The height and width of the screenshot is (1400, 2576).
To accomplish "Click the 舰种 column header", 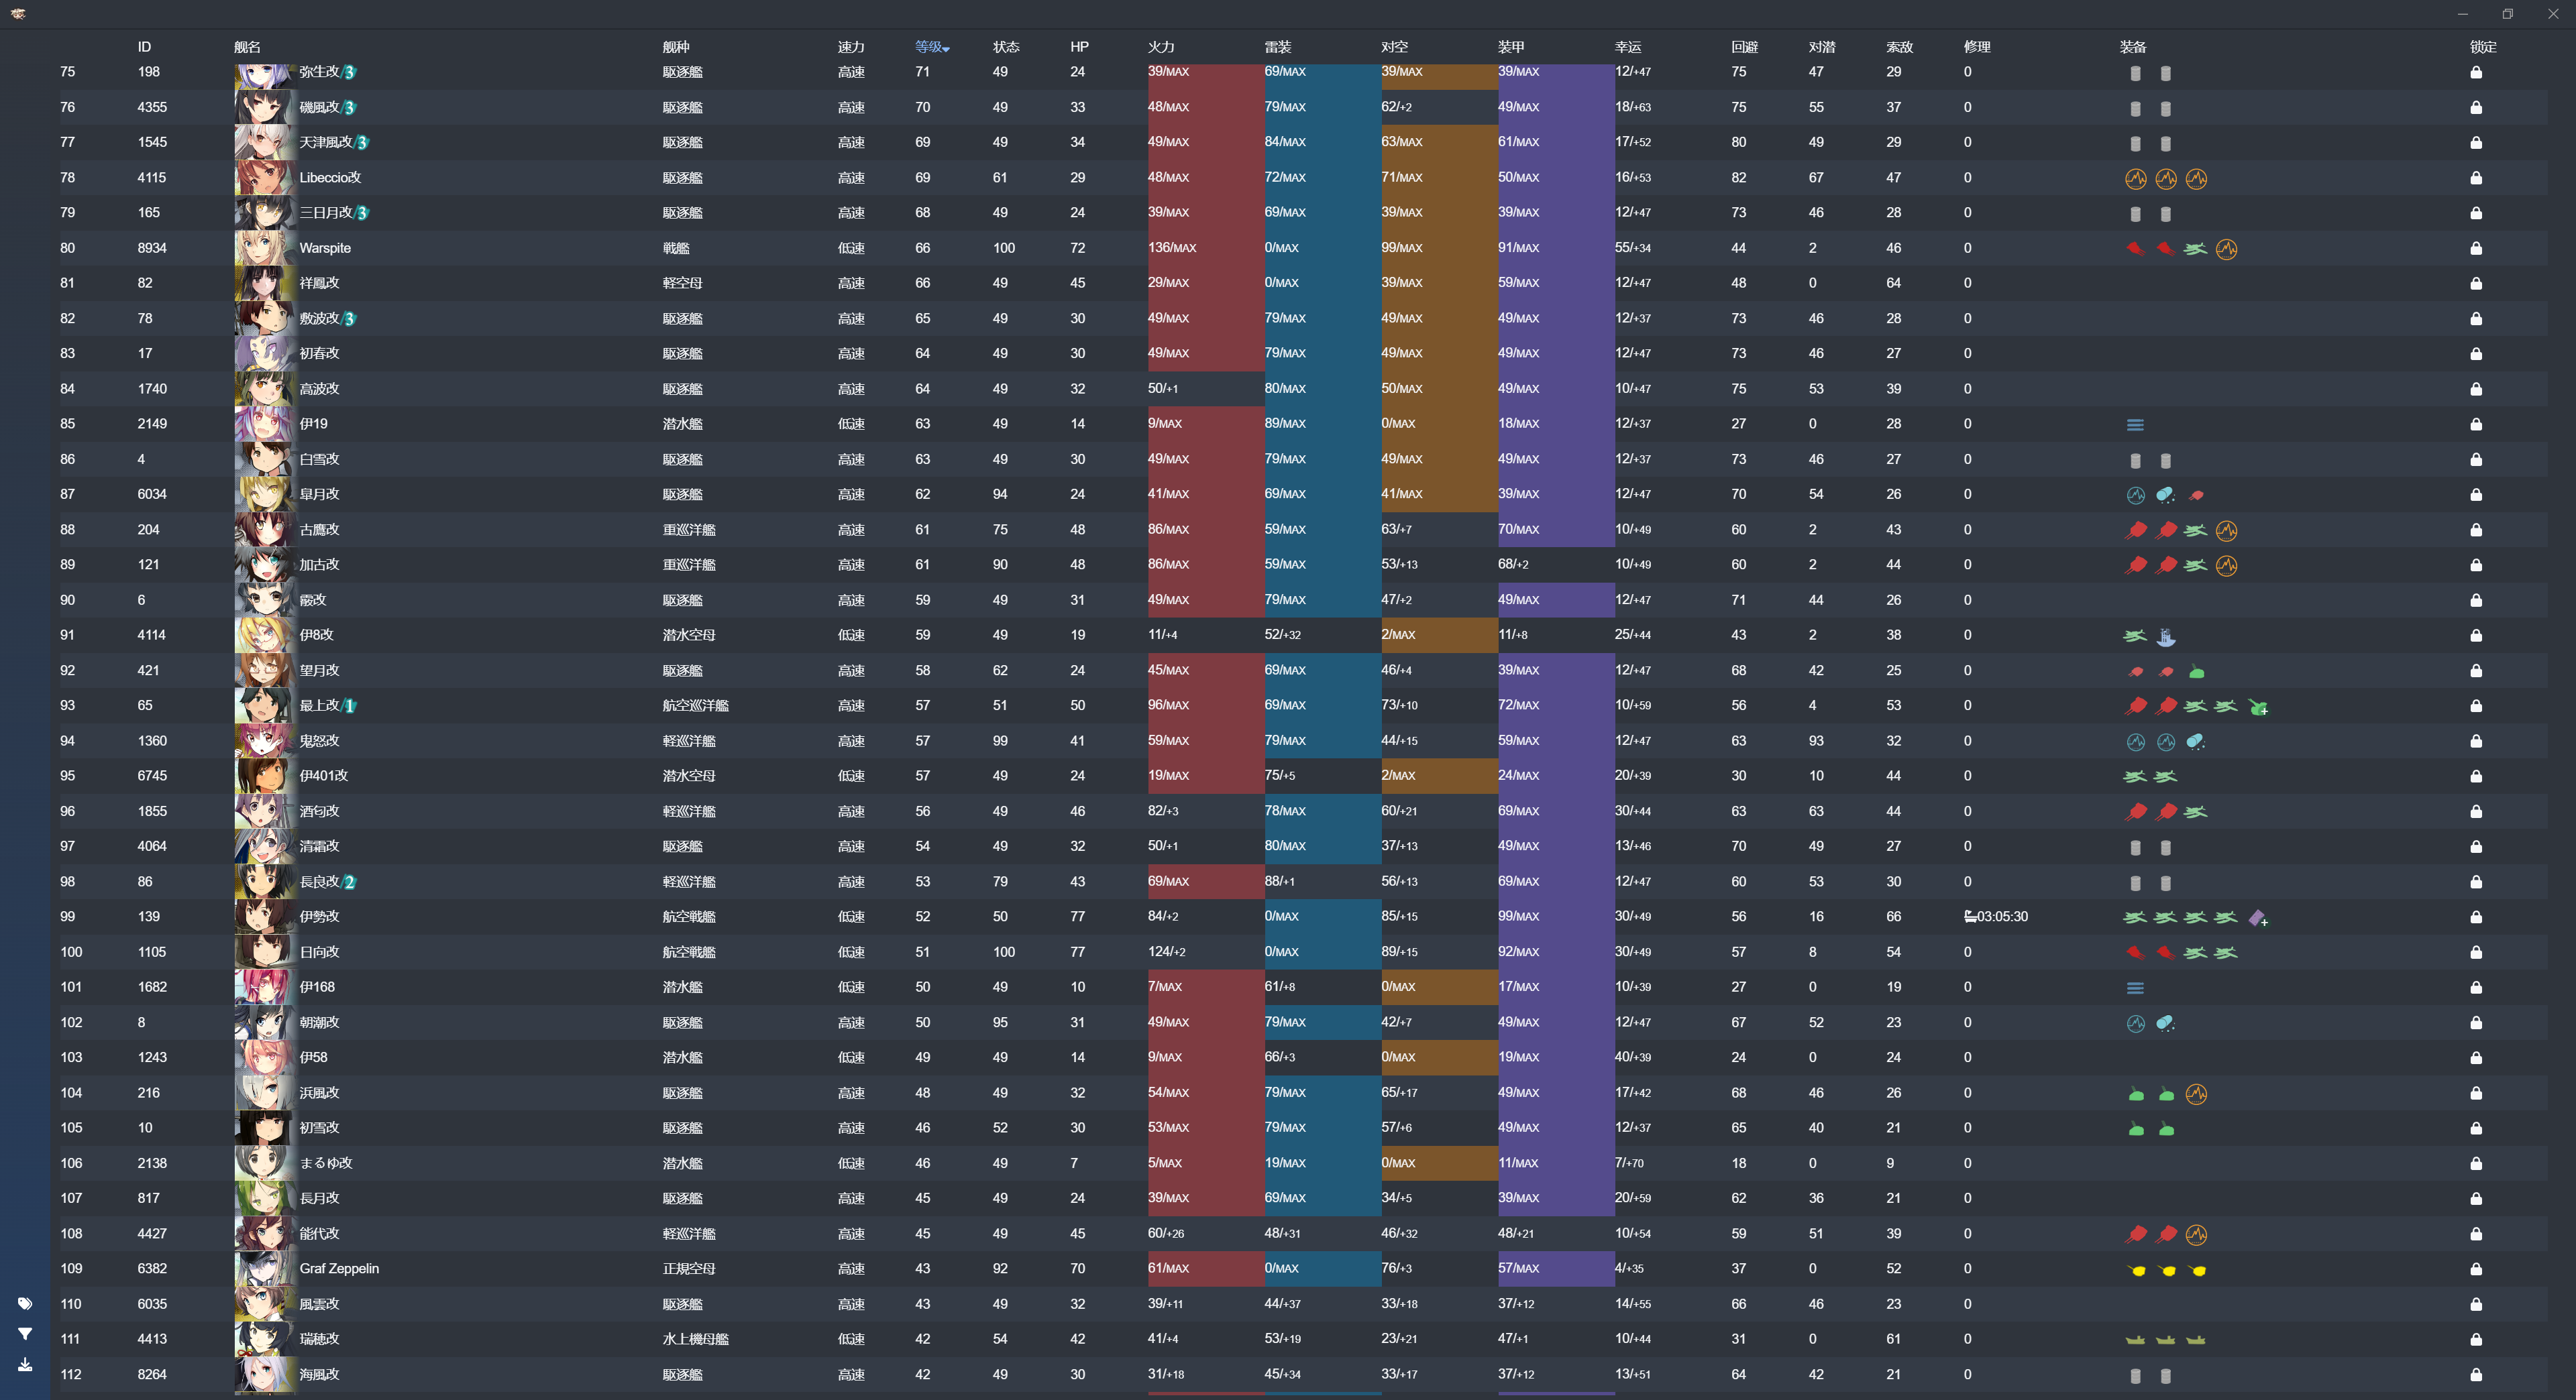I will click(x=675, y=47).
